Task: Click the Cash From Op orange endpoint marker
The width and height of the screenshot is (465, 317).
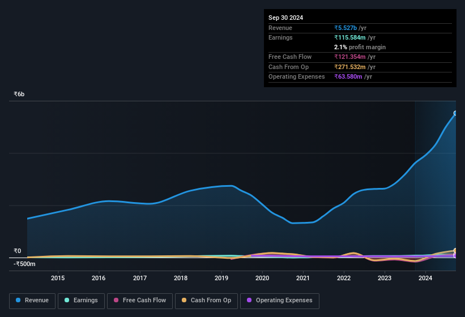Action: [x=455, y=251]
